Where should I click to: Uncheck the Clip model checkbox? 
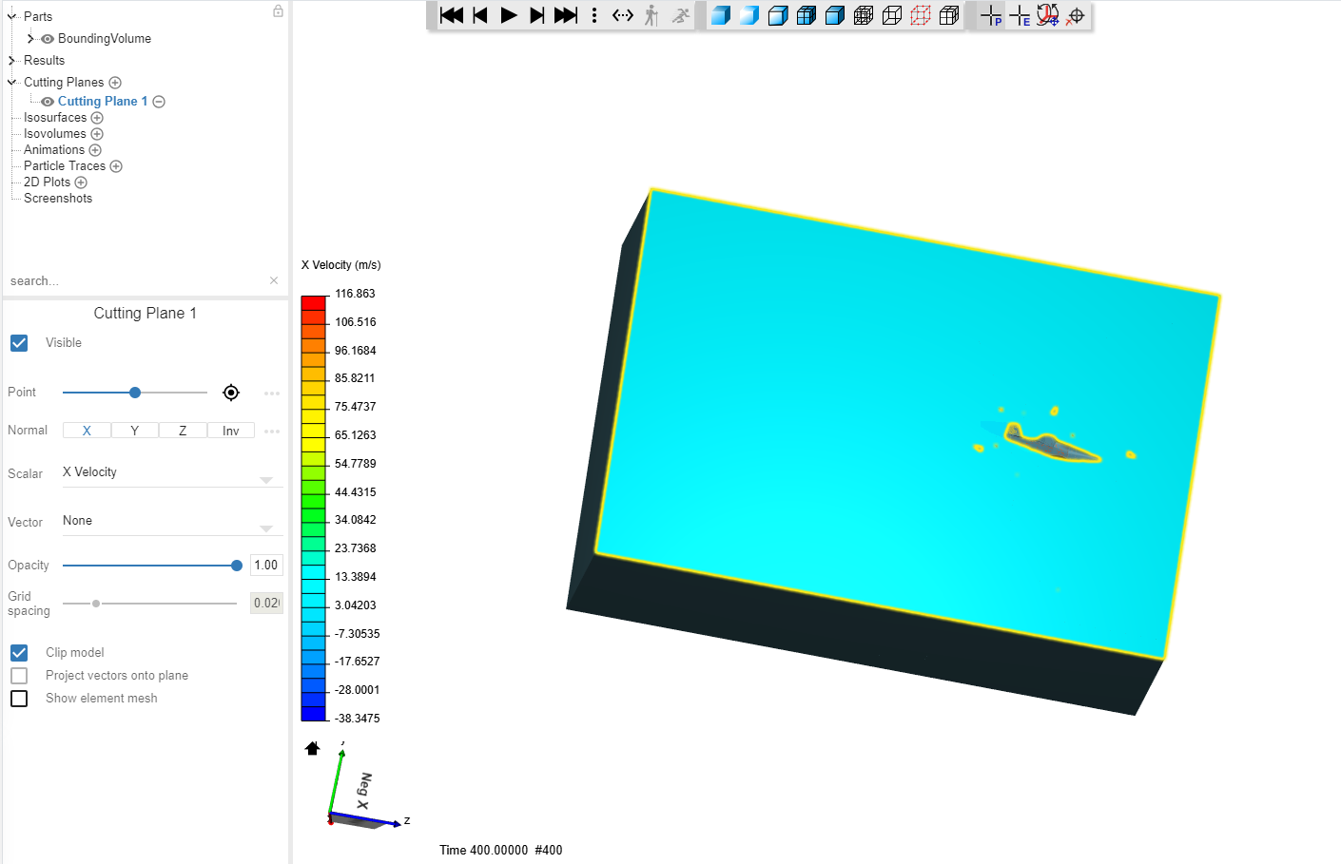[19, 653]
